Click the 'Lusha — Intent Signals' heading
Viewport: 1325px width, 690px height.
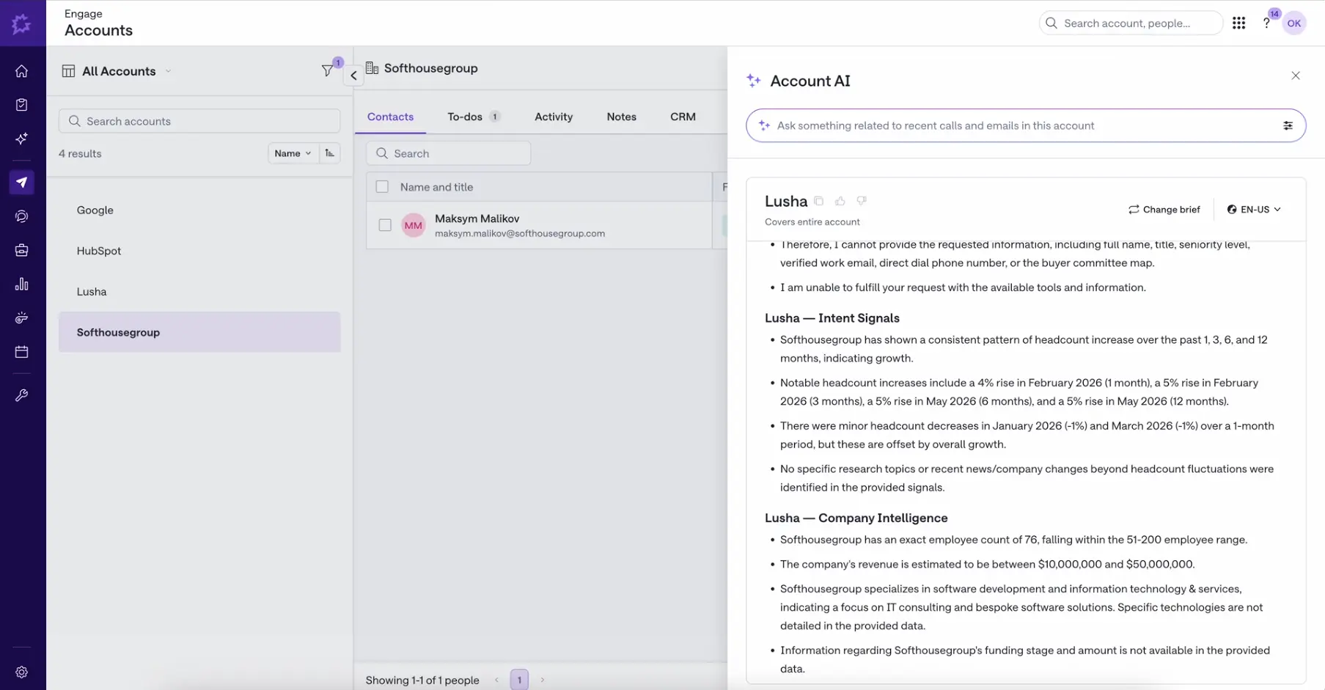click(832, 318)
